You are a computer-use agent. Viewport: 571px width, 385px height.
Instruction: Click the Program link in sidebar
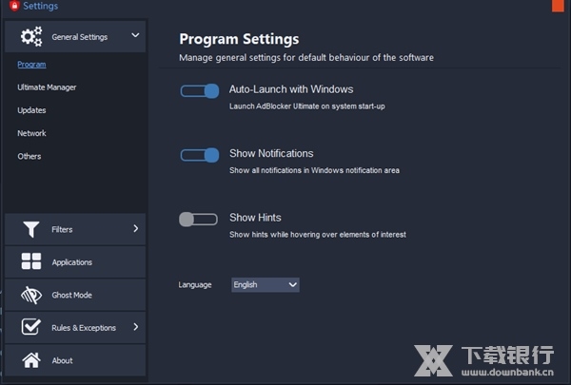click(x=31, y=65)
